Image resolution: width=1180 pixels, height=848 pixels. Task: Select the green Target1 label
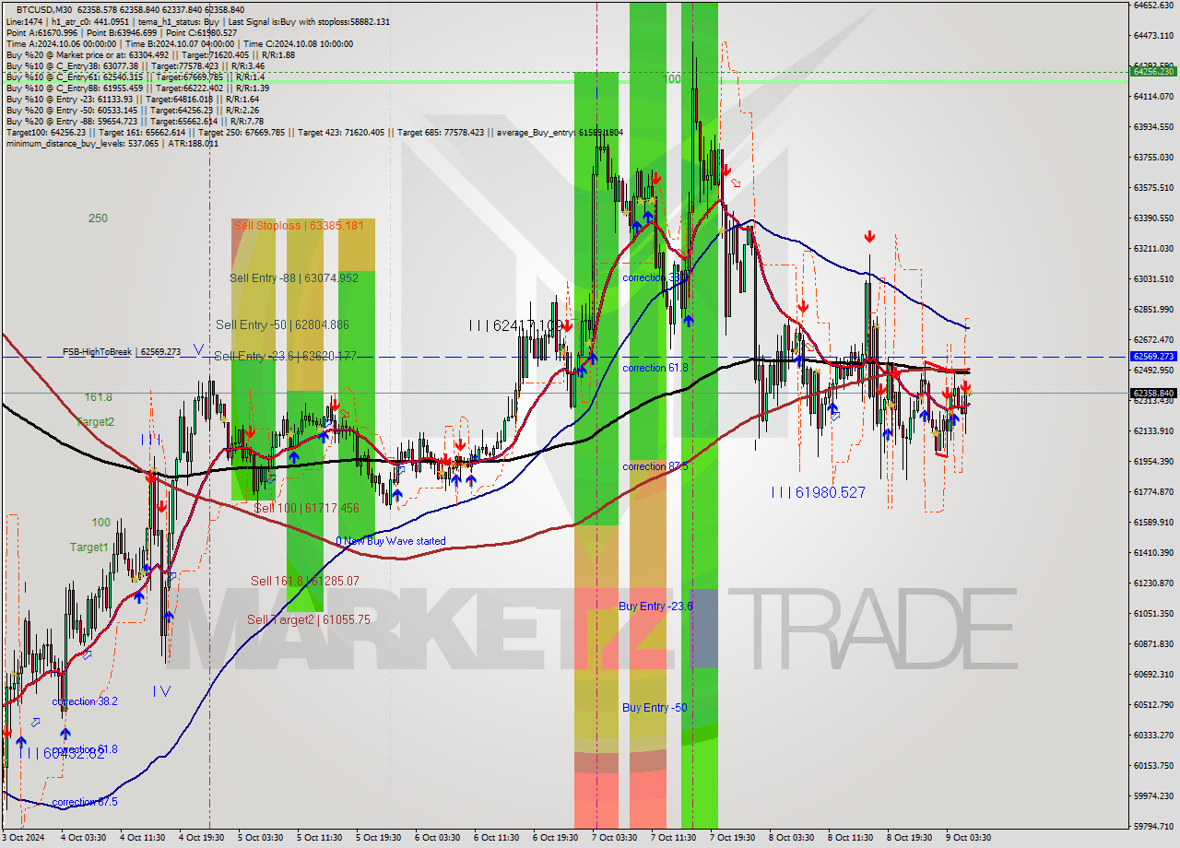(89, 548)
